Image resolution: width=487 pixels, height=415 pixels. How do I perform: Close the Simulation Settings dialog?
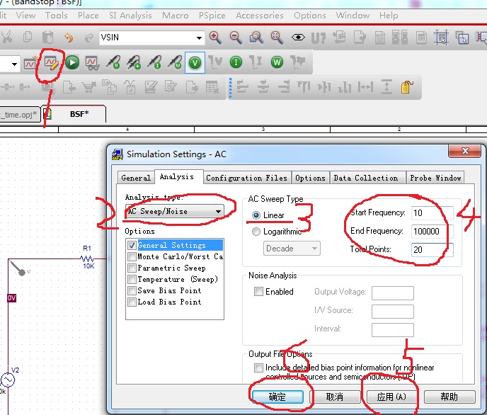465,151
